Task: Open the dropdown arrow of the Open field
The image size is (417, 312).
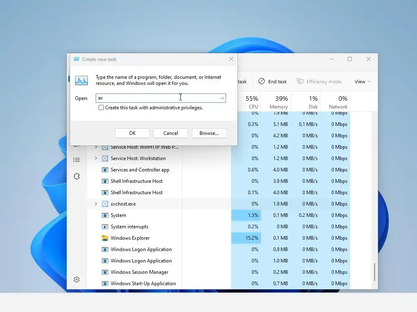Action: point(222,98)
